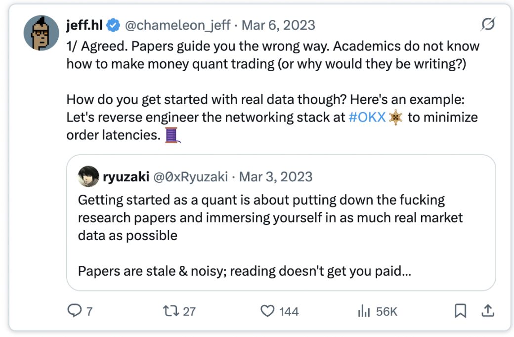514x337 pixels.
Task: Open the view count analytics icon
Action: pos(363,311)
